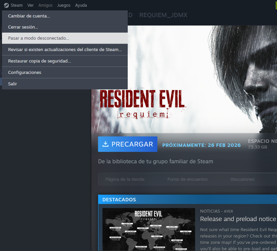The image size is (277, 251).
Task: Open the Release and preload notice headline
Action: pos(238,219)
